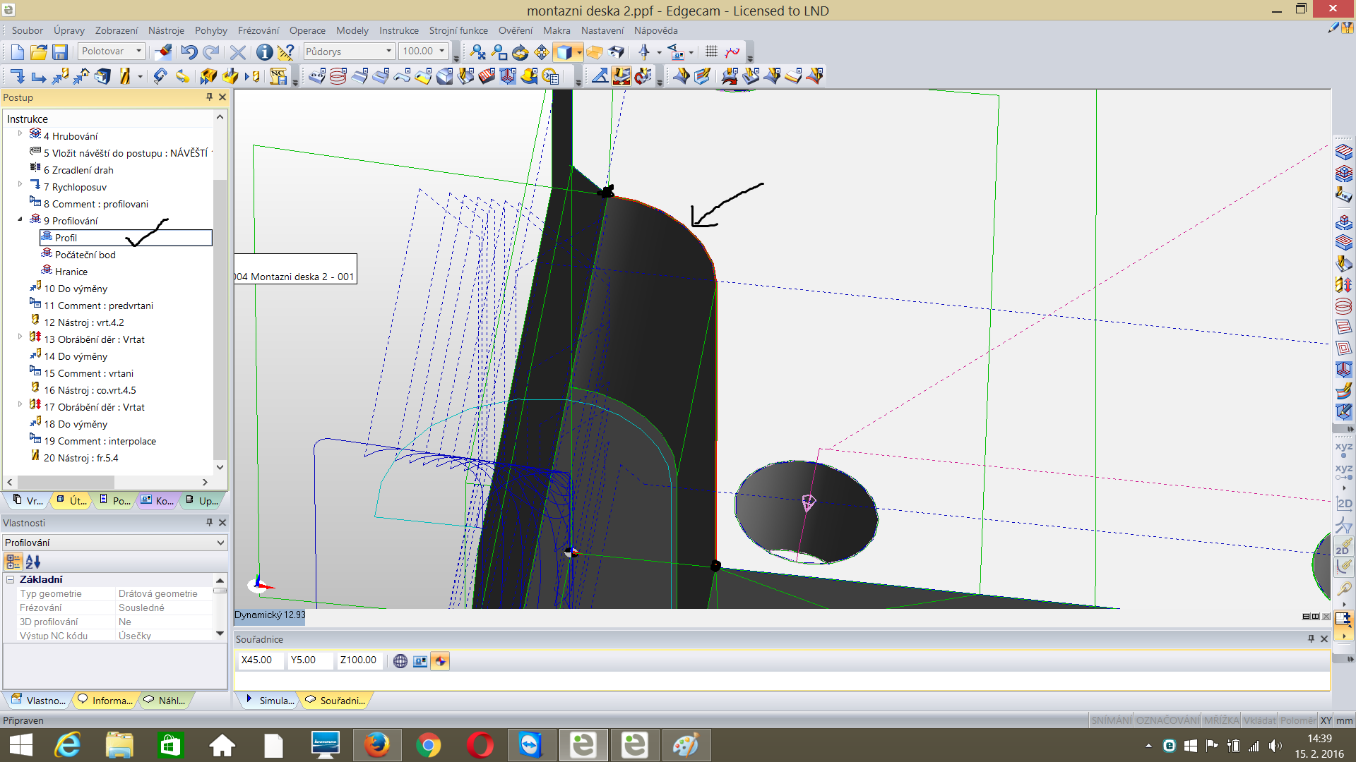Click the Undo arrow icon
This screenshot has width=1356, height=762.
pos(188,52)
